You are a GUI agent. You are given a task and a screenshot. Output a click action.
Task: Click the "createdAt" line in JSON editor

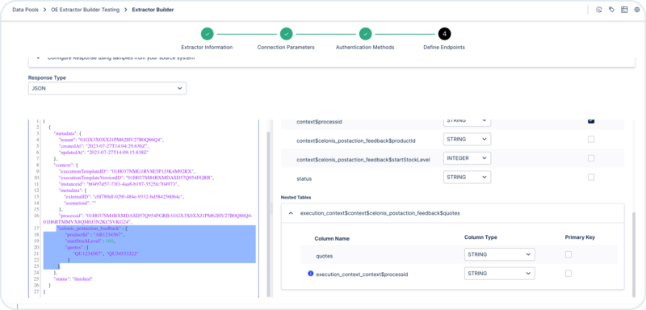(103, 146)
